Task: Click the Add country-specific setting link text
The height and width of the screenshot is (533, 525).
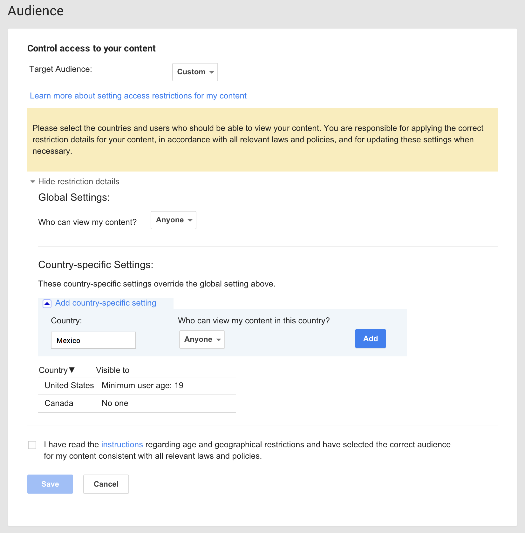Action: pos(106,303)
